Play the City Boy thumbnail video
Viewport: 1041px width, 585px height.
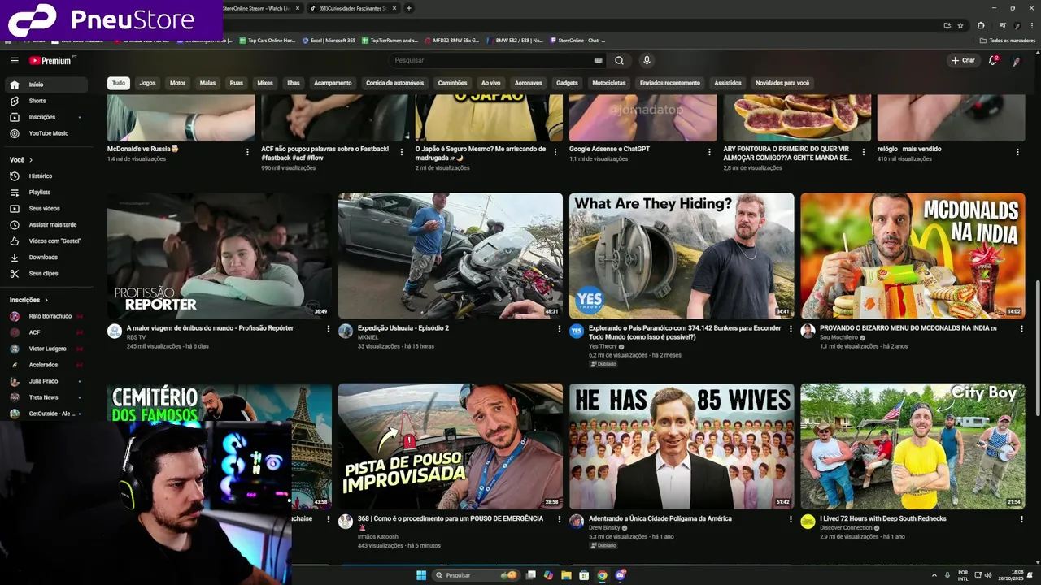click(913, 446)
